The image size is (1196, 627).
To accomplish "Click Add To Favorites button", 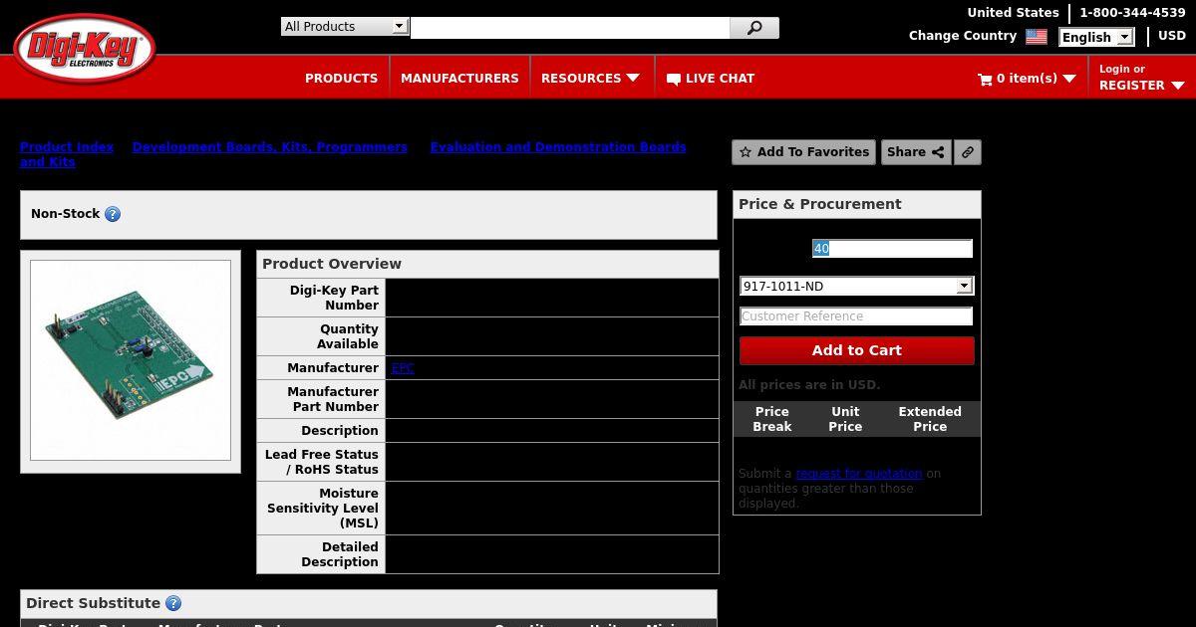I will pyautogui.click(x=803, y=152).
